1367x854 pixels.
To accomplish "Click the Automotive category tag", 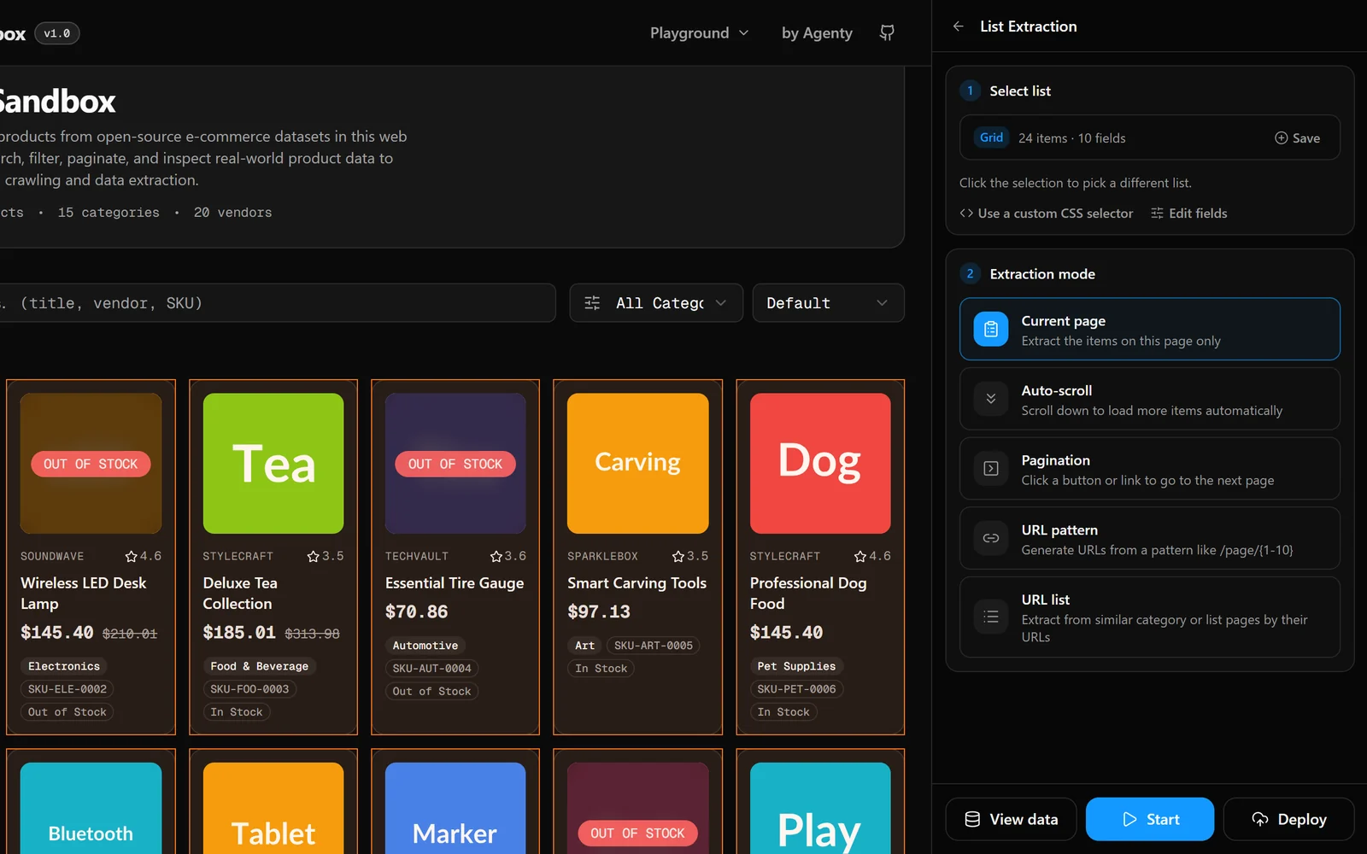I will click(x=425, y=646).
